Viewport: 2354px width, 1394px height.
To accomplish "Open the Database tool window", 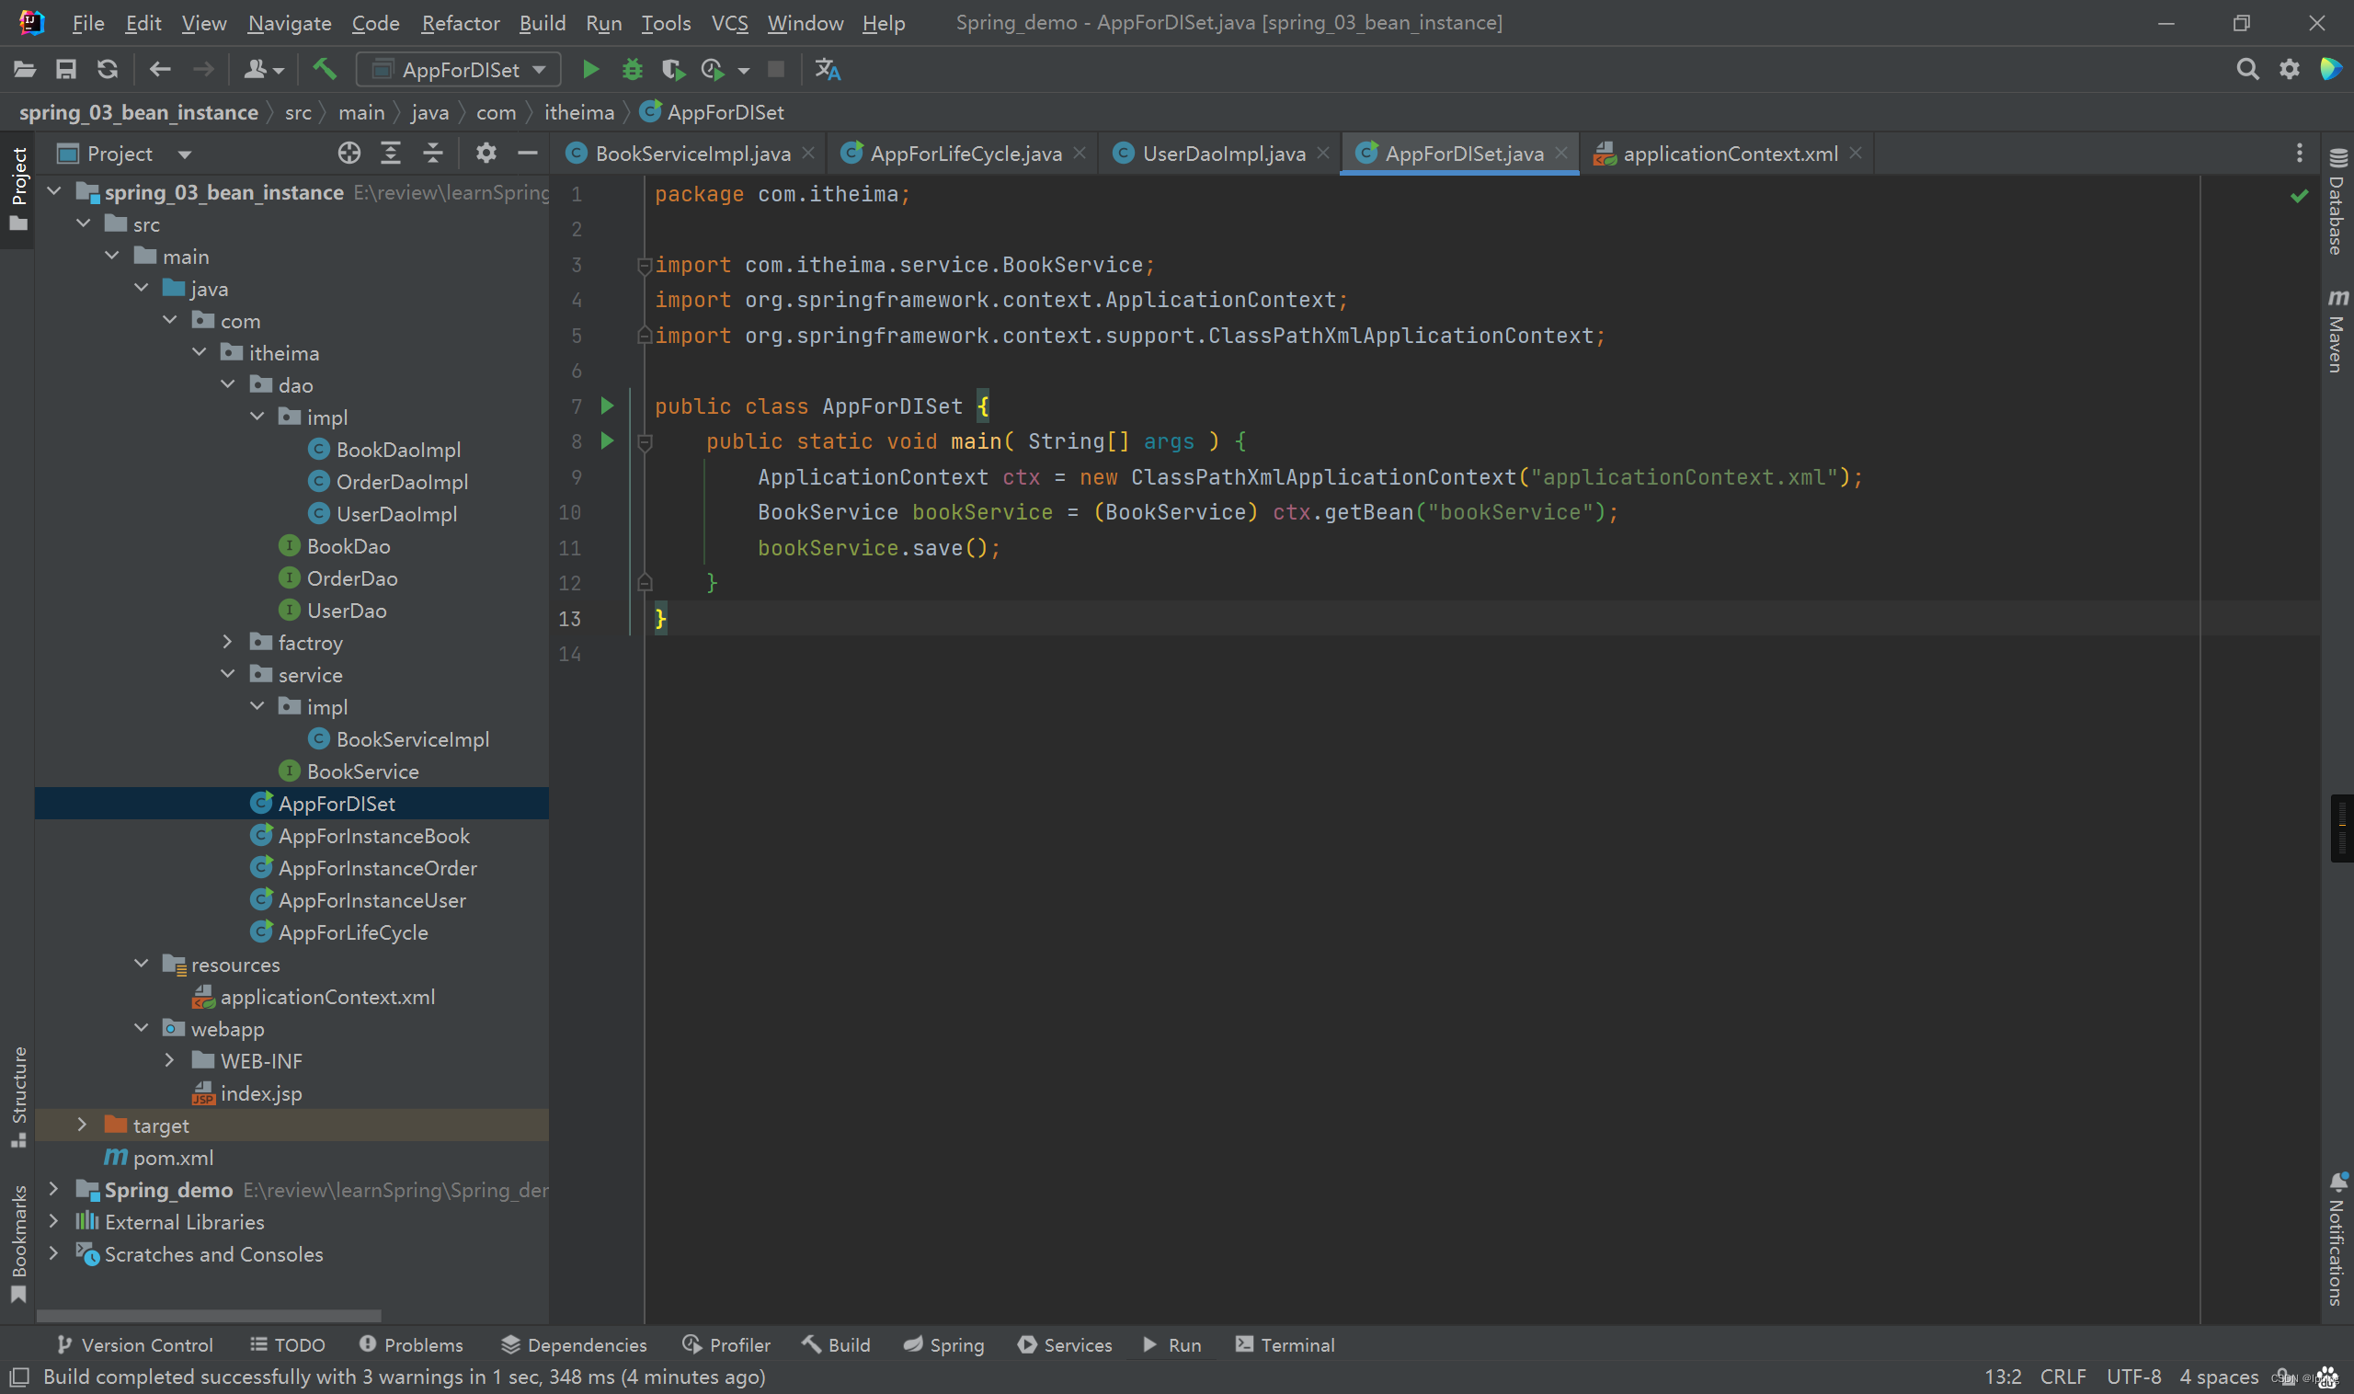I will pyautogui.click(x=2338, y=201).
